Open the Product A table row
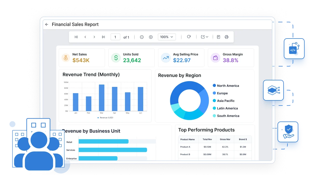This screenshot has height=180, width=315. pos(215,147)
